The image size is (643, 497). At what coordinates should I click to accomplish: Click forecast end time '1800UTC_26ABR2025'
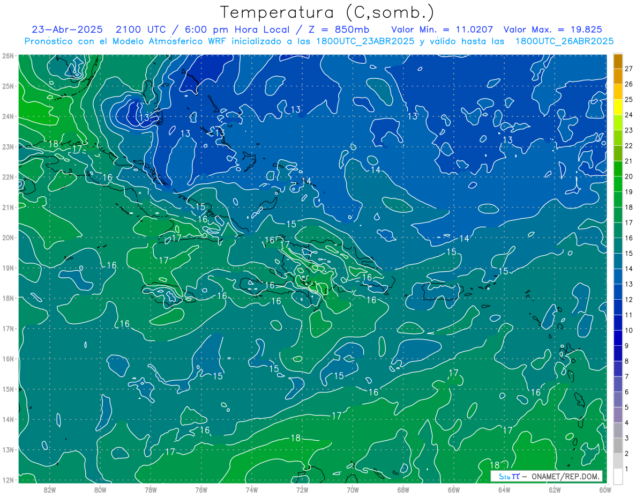tap(564, 41)
